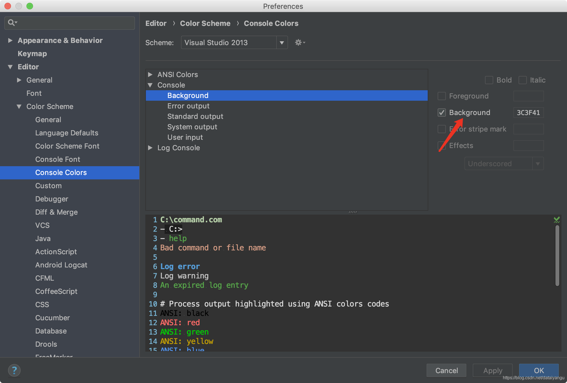Click the green inspection checkmark icon
The height and width of the screenshot is (383, 567).
tap(557, 220)
